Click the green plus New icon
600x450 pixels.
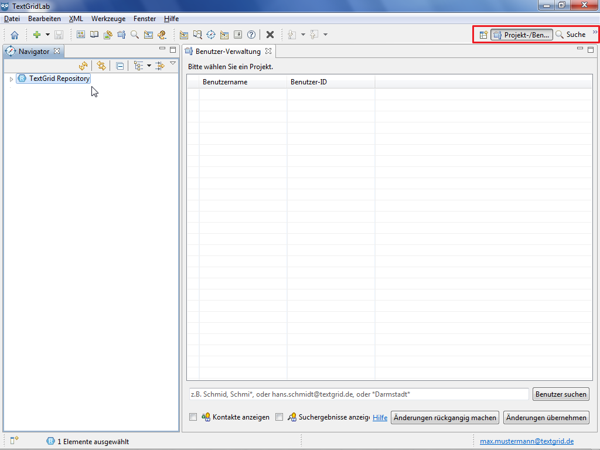37,35
